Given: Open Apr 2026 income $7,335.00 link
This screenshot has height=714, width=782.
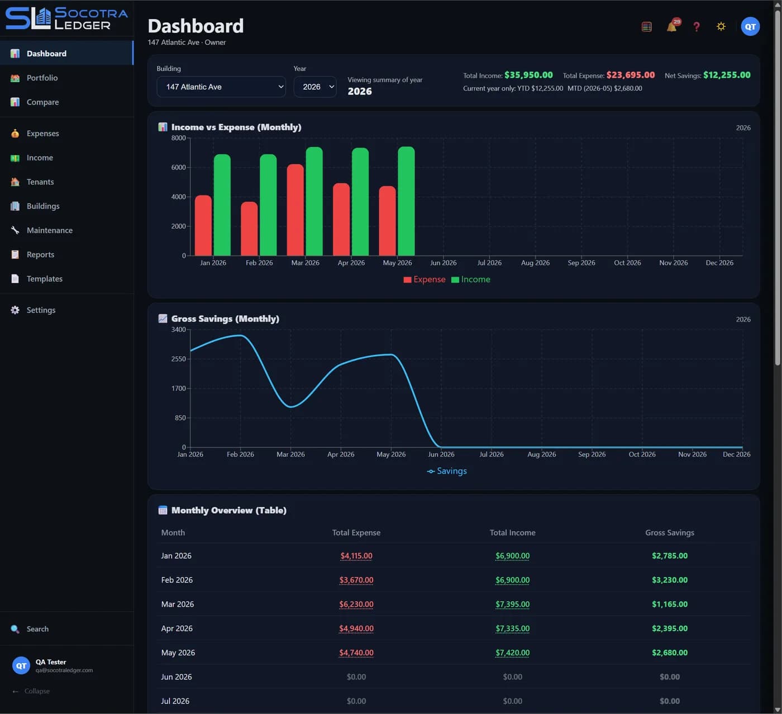Looking at the screenshot, I should pyautogui.click(x=512, y=628).
